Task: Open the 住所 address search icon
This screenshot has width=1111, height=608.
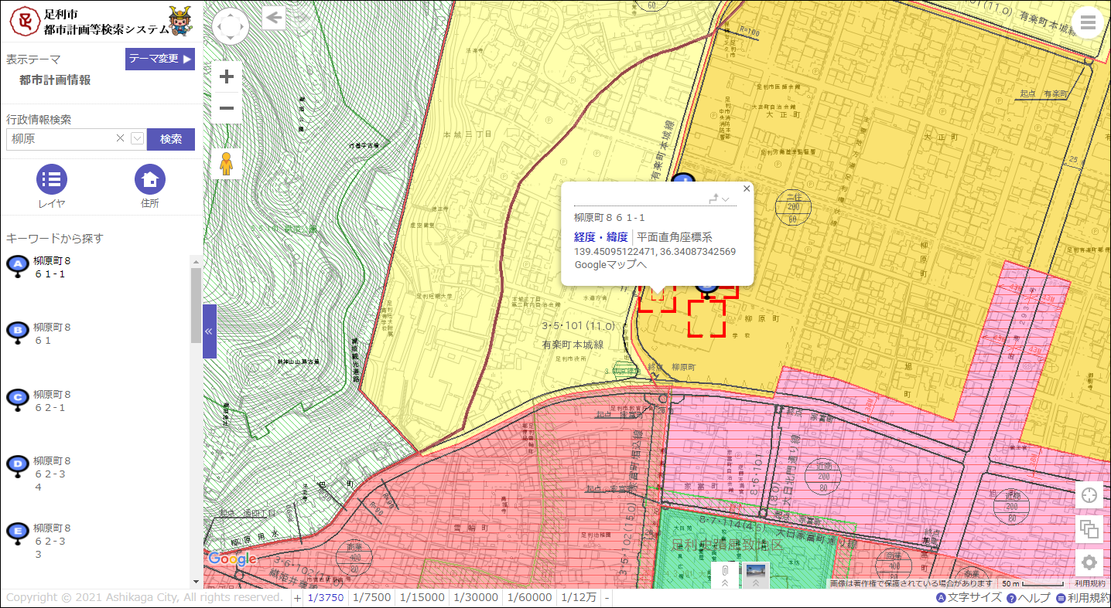Action: pos(150,179)
